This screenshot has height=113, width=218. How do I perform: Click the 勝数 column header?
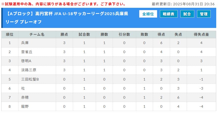[104, 34]
